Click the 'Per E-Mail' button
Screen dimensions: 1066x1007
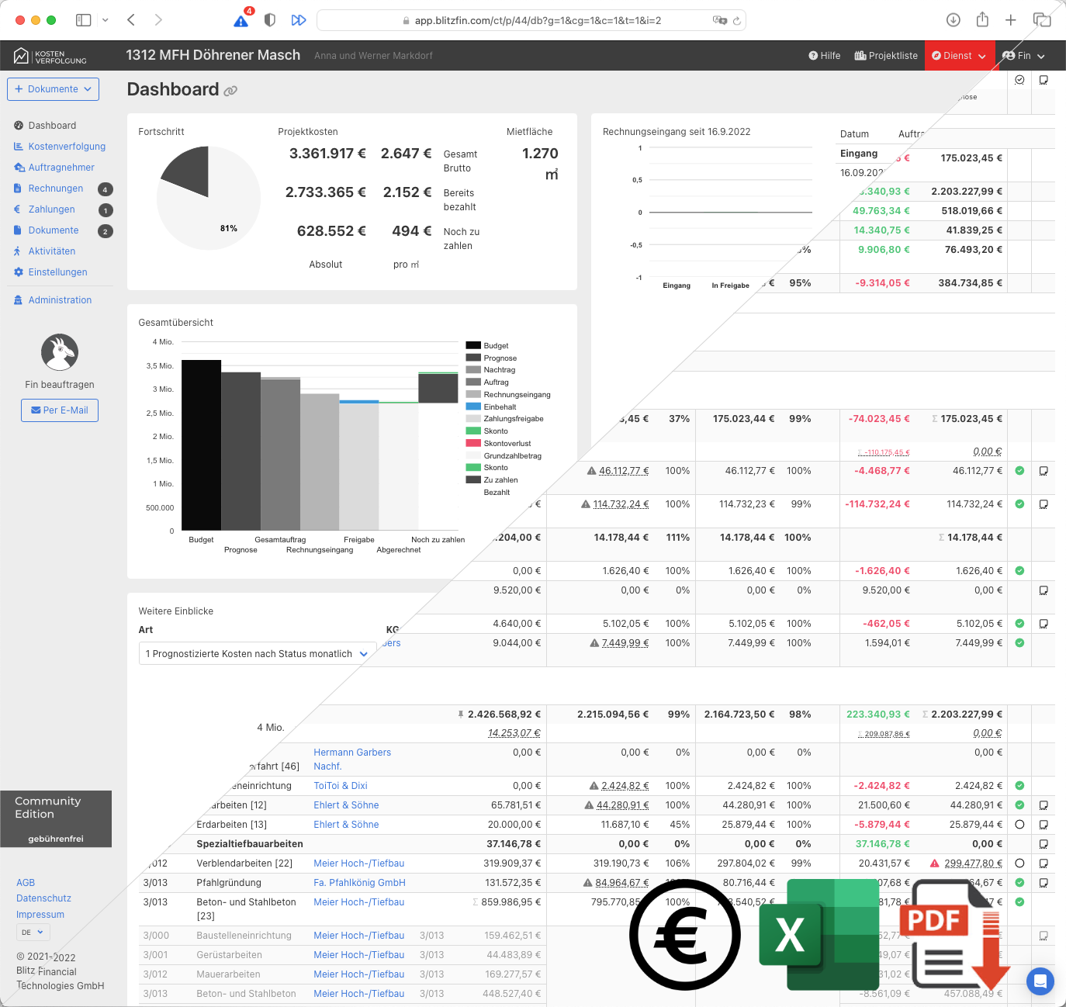[x=60, y=410]
